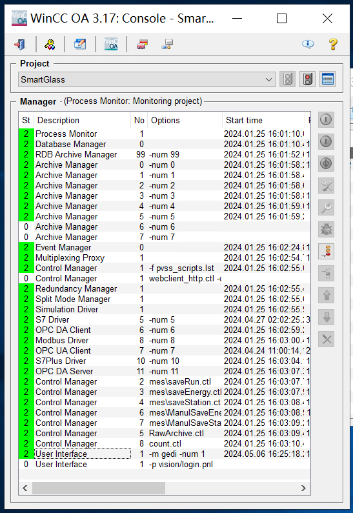
Task: Click the edit project pencil icon
Action: click(x=80, y=44)
